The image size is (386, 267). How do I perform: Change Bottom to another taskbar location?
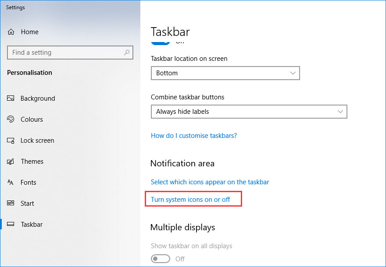click(x=225, y=73)
